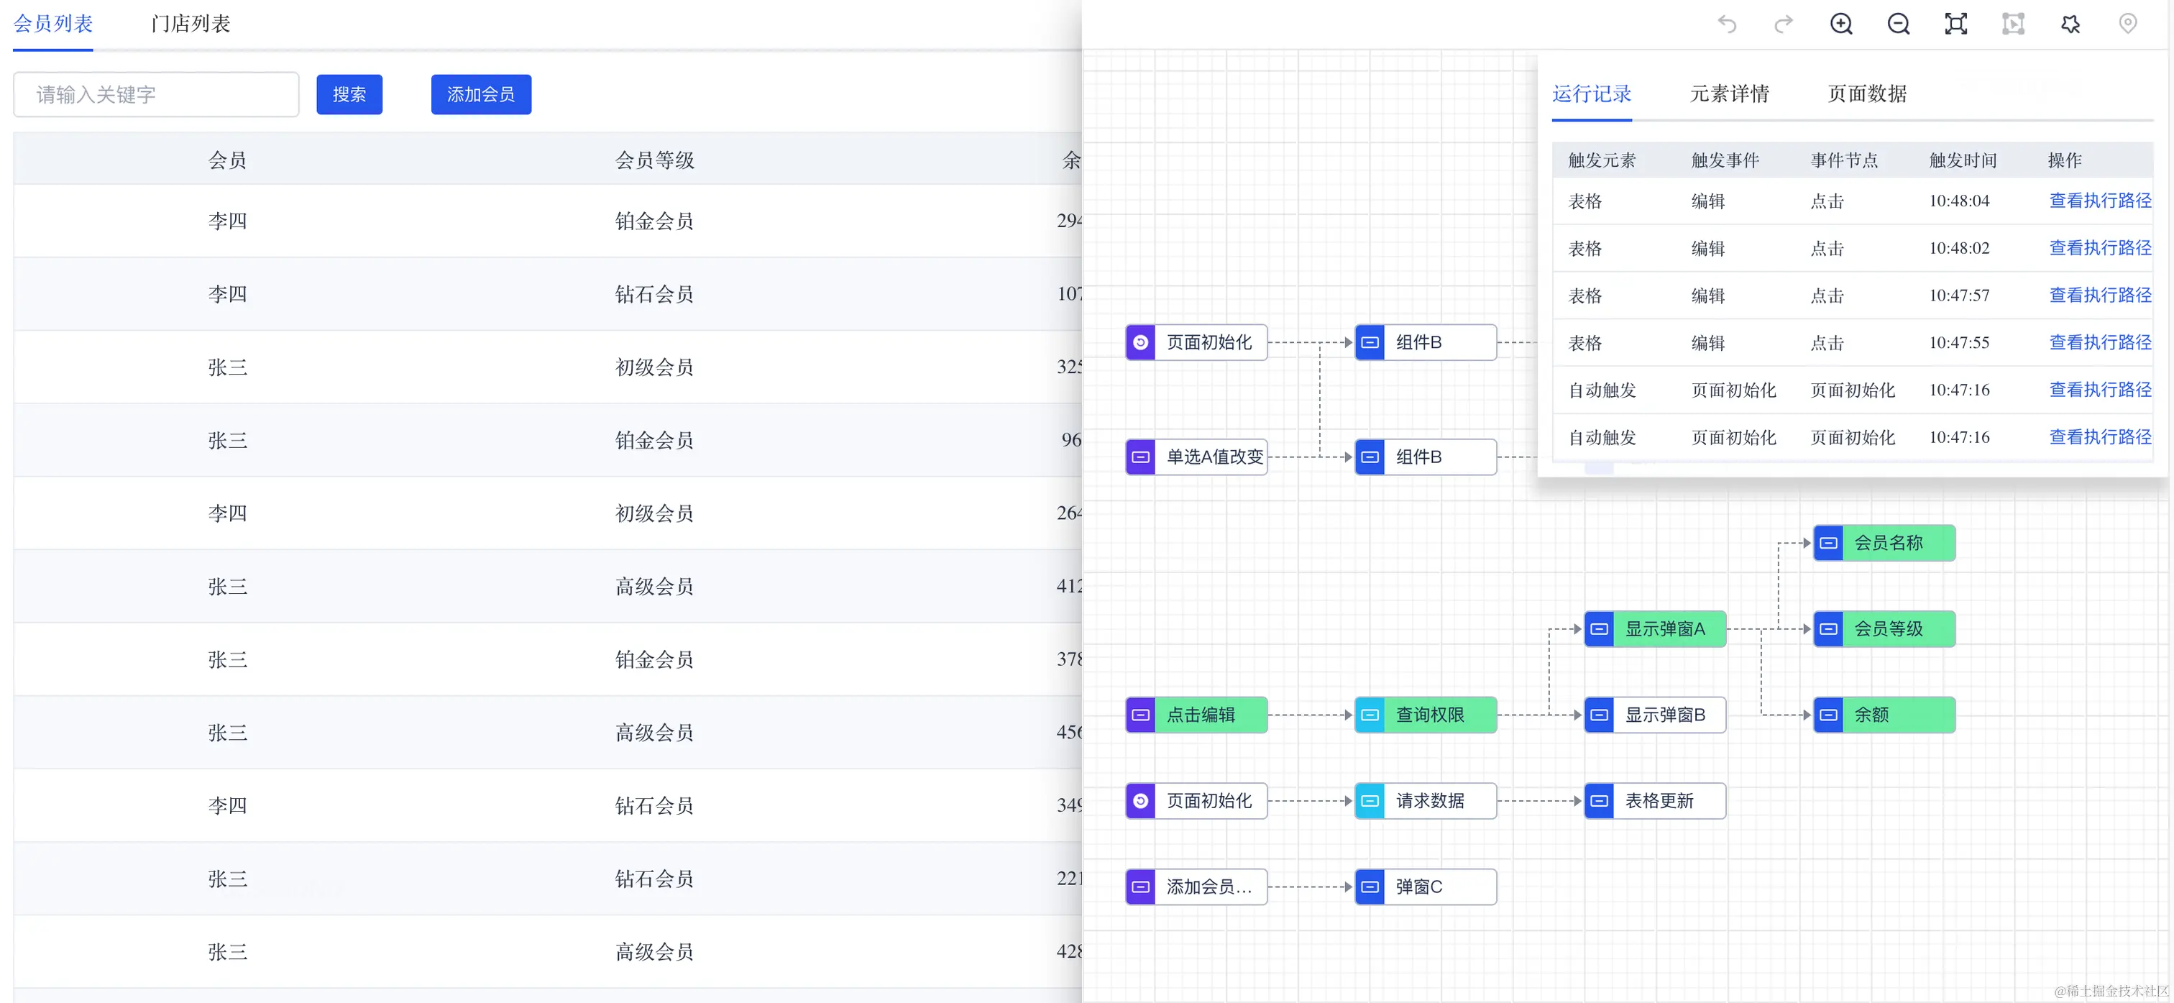
Task: Select the 请求数据 flow node
Action: (1426, 801)
